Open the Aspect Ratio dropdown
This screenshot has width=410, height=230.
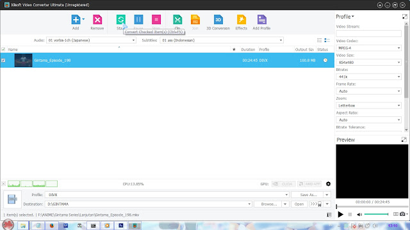coord(368,120)
